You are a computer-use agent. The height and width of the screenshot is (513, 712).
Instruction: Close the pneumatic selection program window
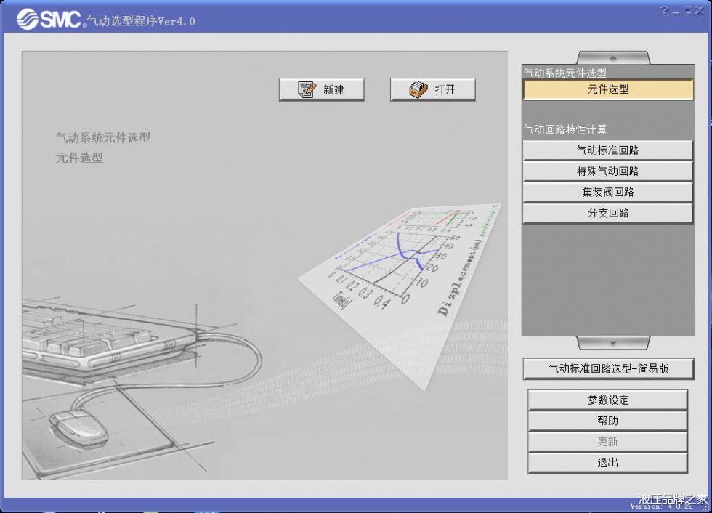coord(700,11)
